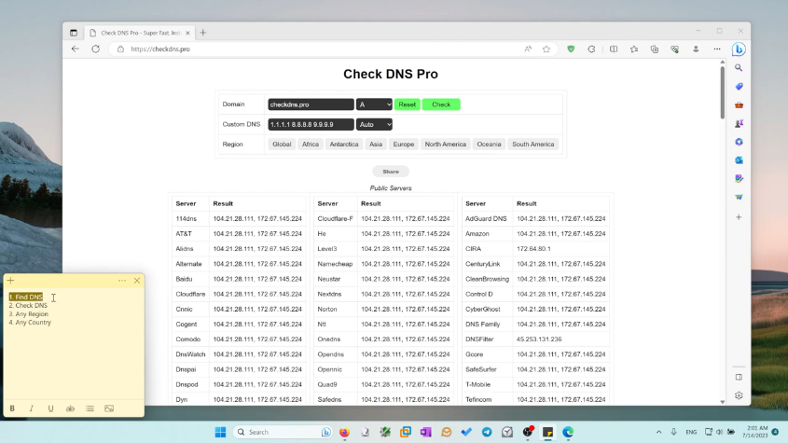Click the '4. Any Country' note line
Screen dimensions: 788x443
30,323
